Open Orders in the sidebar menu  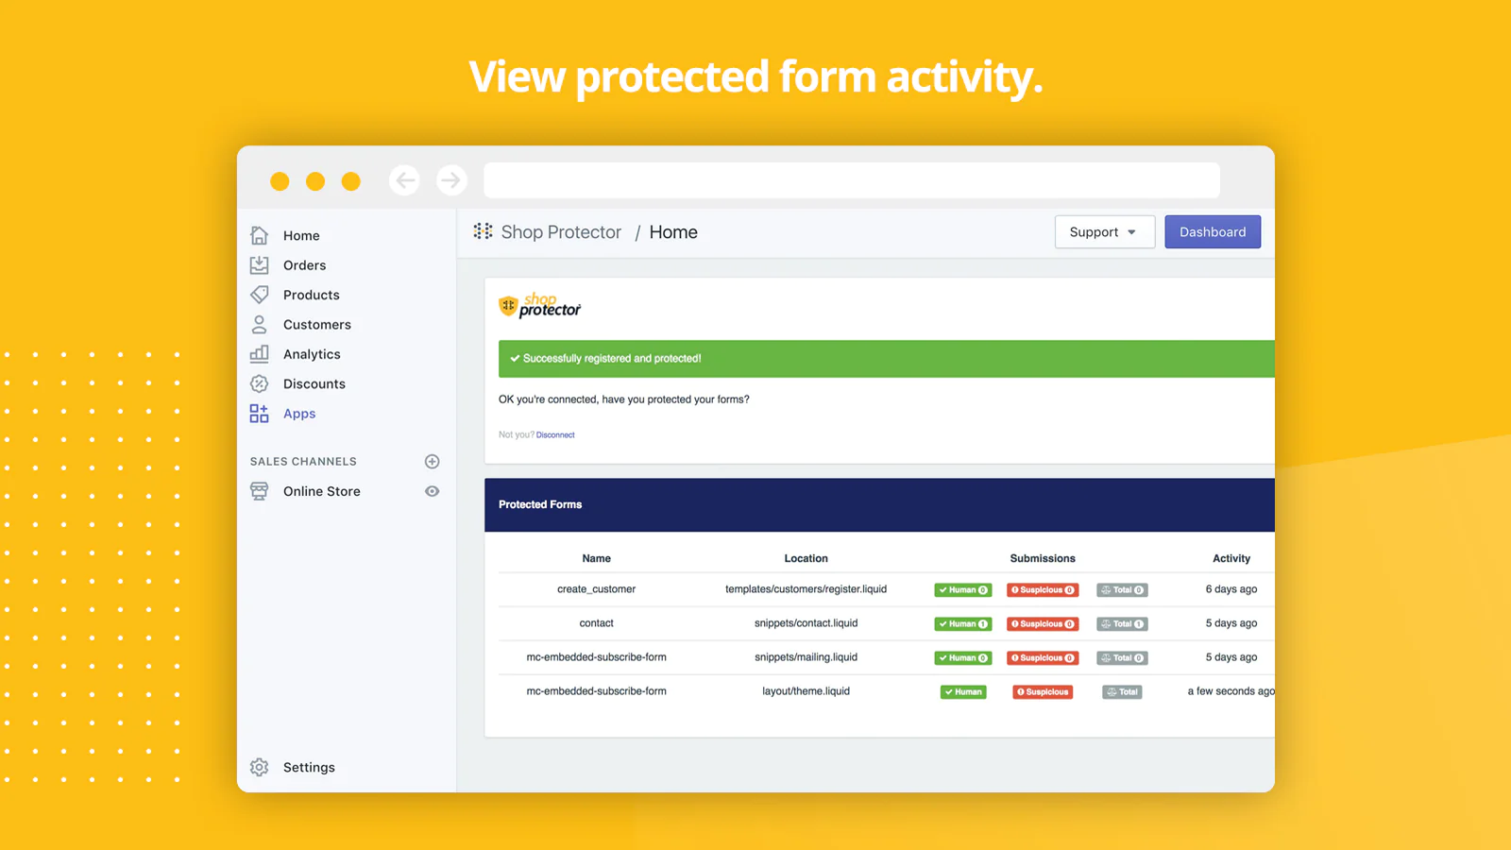click(304, 265)
